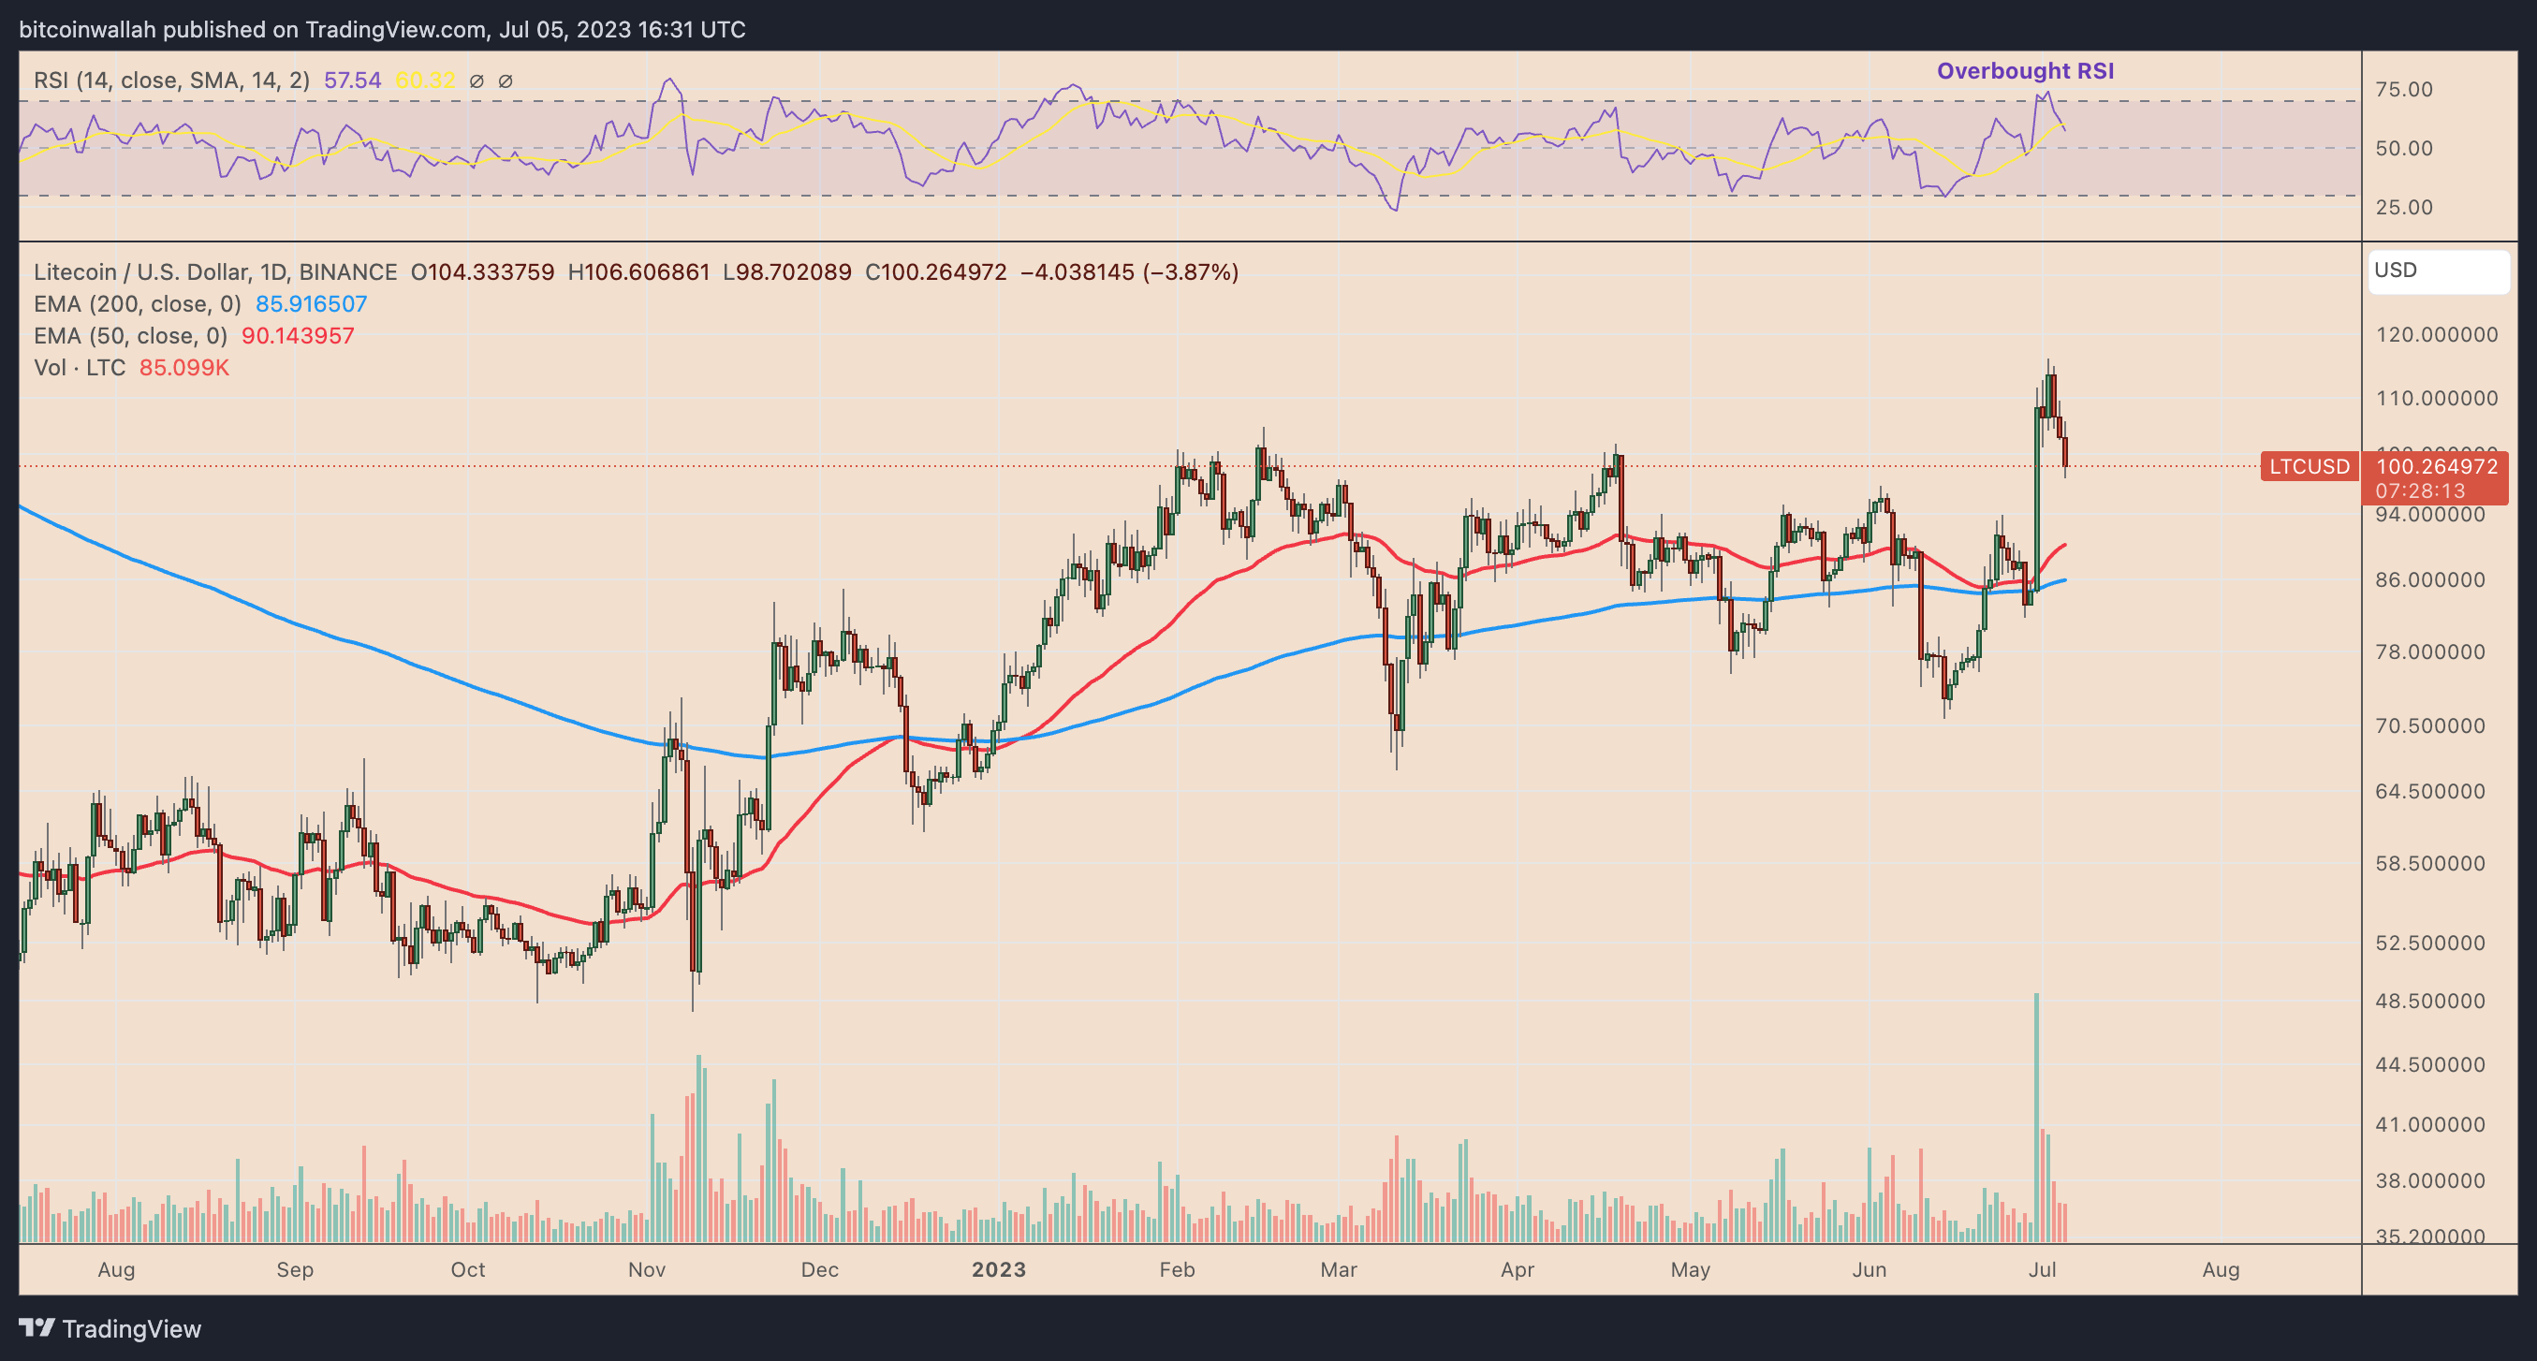Click the TradingView text link at bottom
Image resolution: width=2537 pixels, height=1361 pixels.
pos(131,1328)
